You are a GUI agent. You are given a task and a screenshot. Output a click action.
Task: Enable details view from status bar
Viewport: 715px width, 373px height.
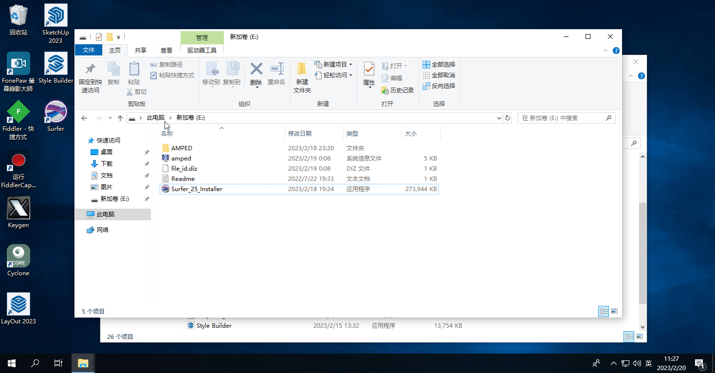603,311
